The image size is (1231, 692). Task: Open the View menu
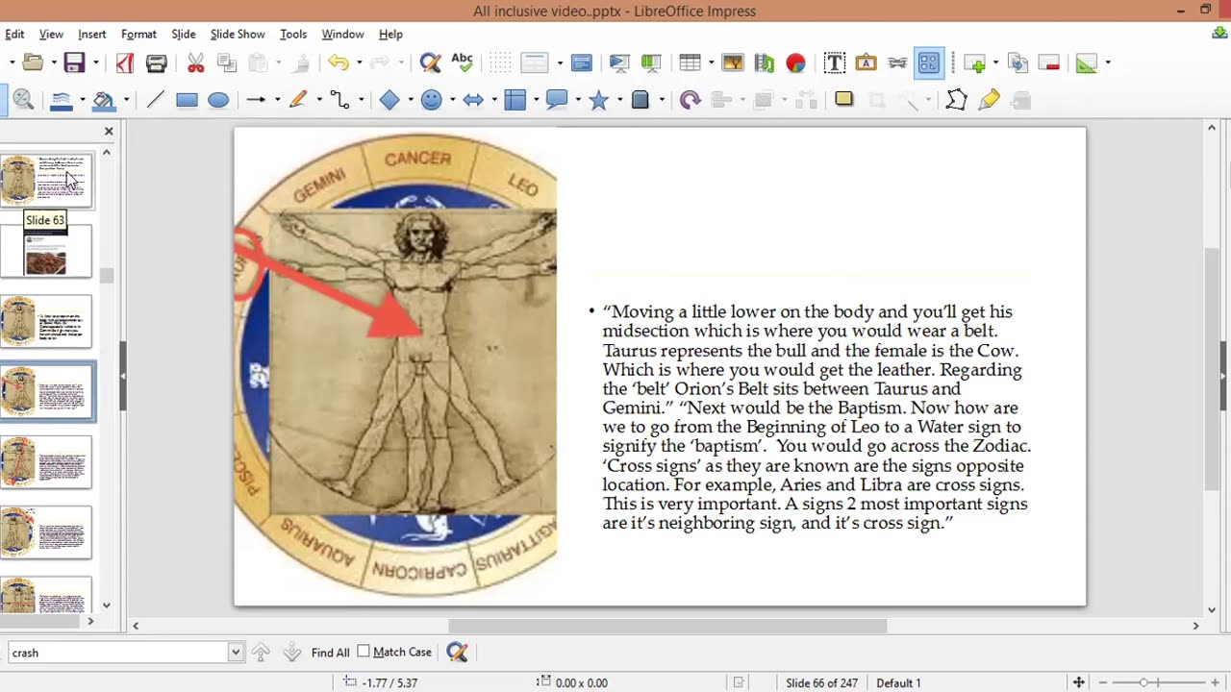click(51, 35)
